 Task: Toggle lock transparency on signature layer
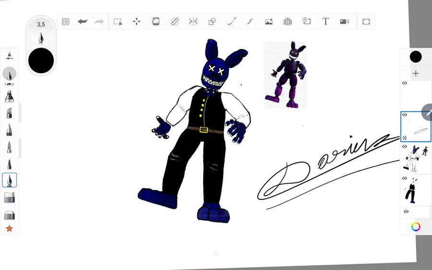pyautogui.click(x=405, y=138)
